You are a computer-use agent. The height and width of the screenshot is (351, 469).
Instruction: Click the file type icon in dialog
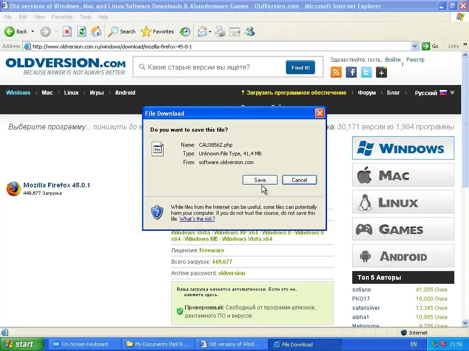[x=158, y=149]
